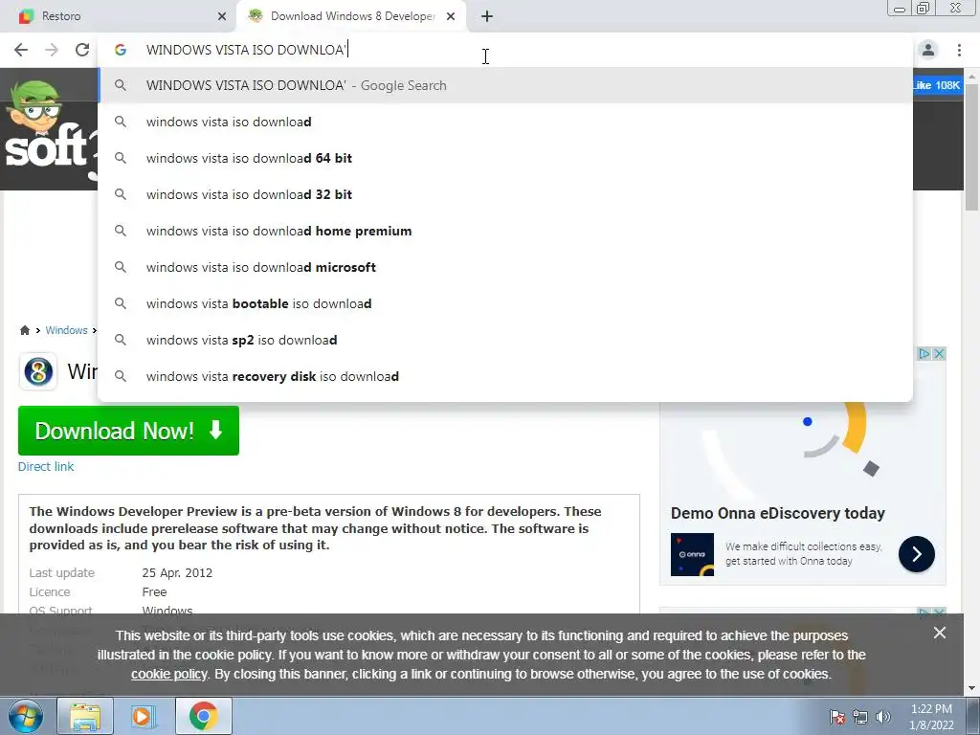Switch to the Restoro tab
The height and width of the screenshot is (735, 980).
[x=119, y=16]
